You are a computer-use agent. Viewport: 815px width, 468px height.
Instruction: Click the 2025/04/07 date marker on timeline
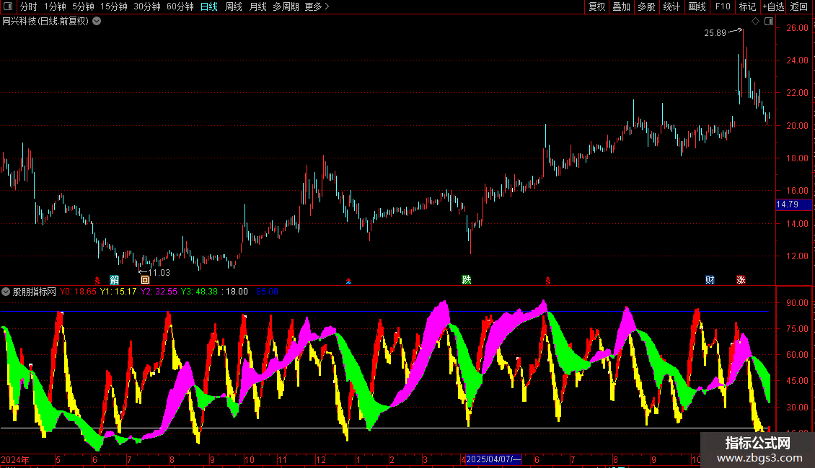tap(493, 459)
